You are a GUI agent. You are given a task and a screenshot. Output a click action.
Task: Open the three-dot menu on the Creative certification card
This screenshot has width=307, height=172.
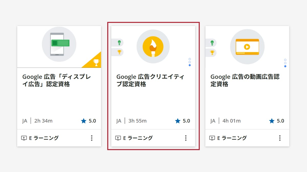pyautogui.click(x=186, y=138)
